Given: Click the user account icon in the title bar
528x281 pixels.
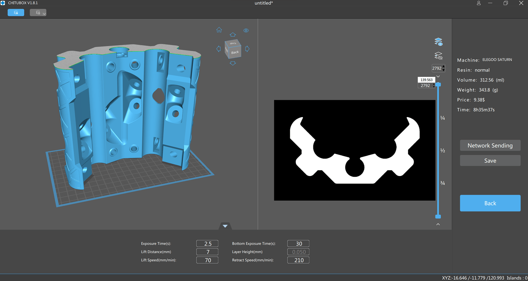Looking at the screenshot, I should [x=479, y=3].
